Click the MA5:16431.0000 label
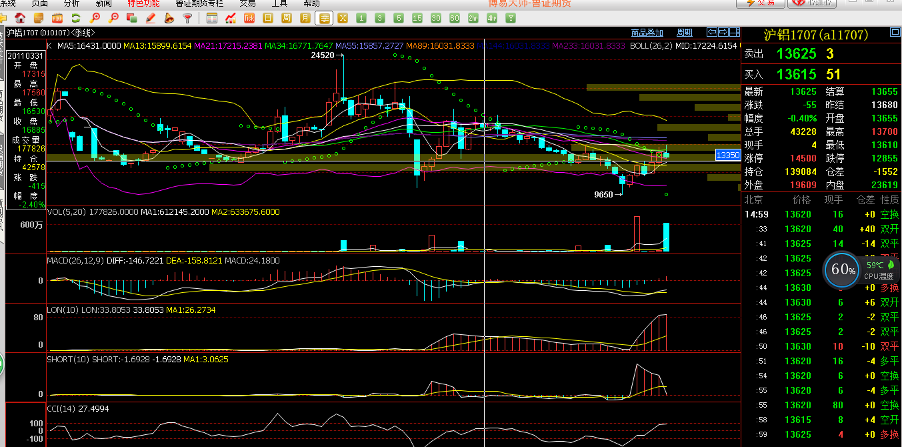The width and height of the screenshot is (902, 447). click(x=89, y=45)
